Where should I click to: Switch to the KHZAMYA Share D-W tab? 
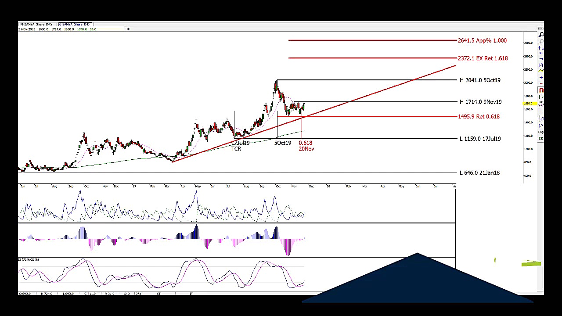36,24
